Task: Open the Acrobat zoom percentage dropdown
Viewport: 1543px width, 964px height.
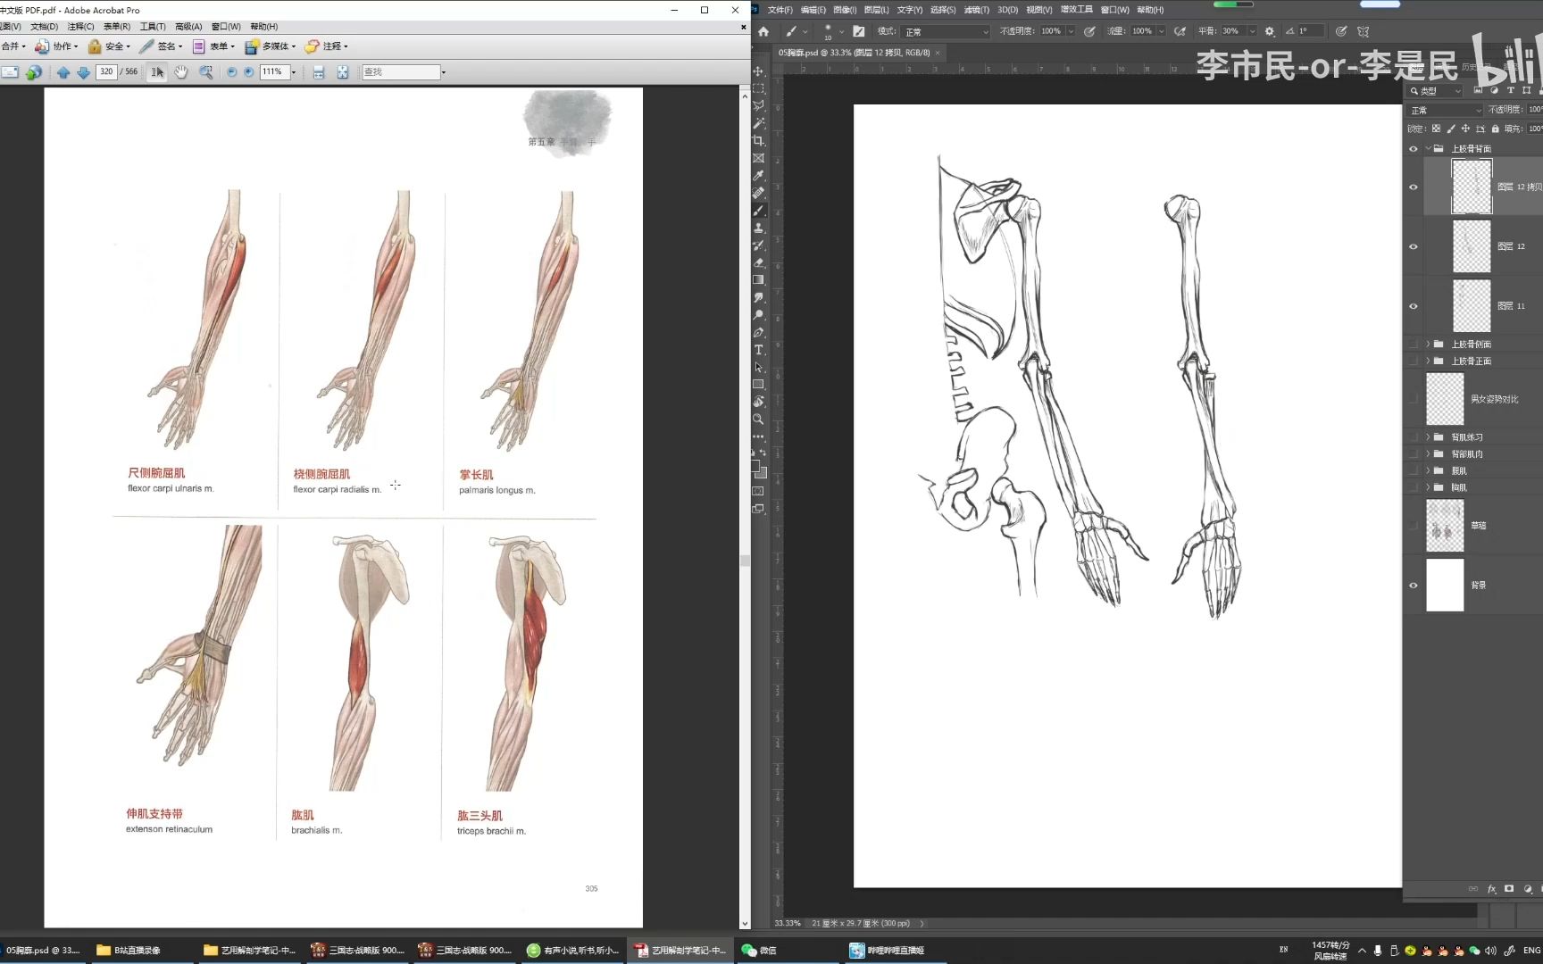Action: [293, 72]
